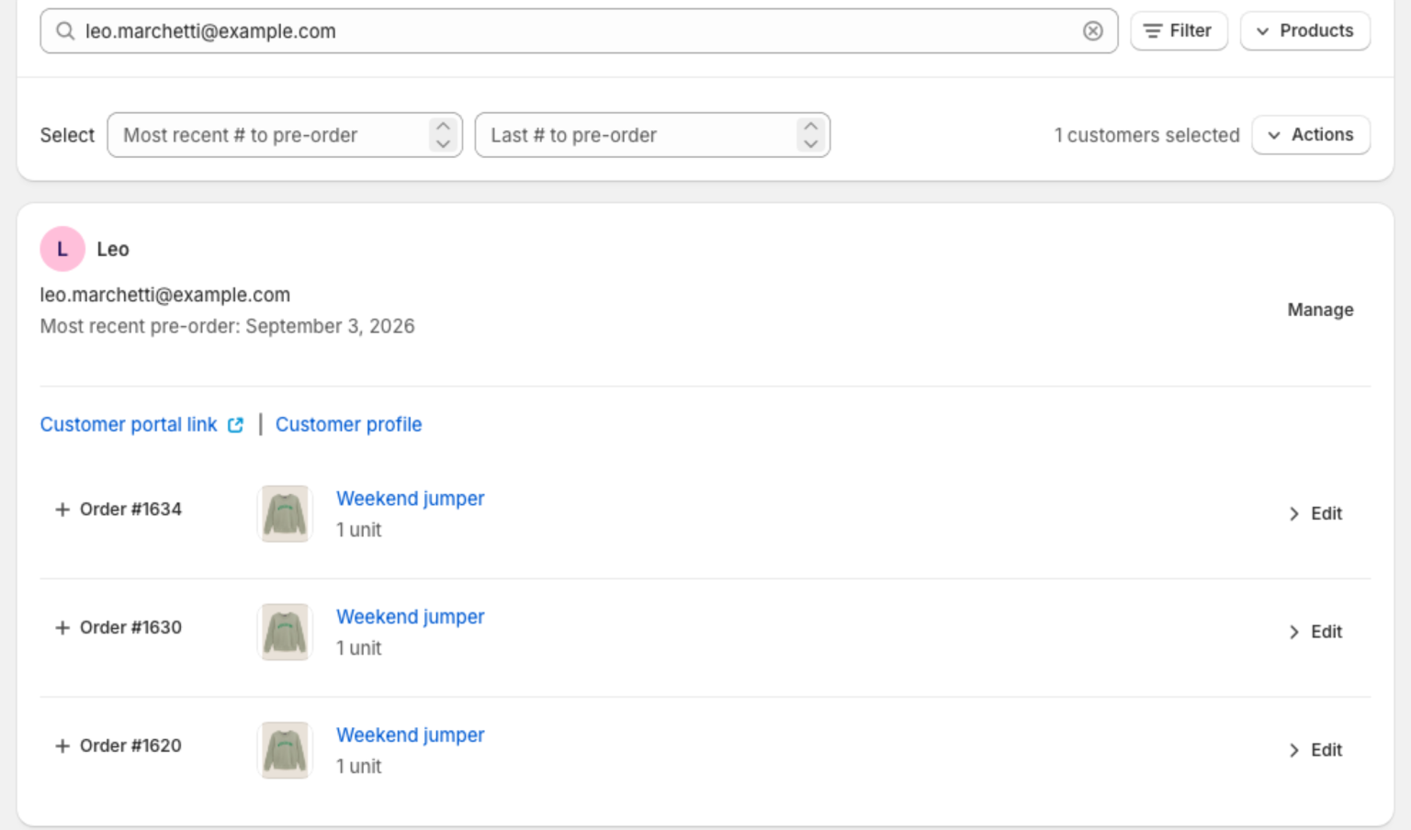Expand Order #1630 with the plus icon

pyautogui.click(x=62, y=628)
